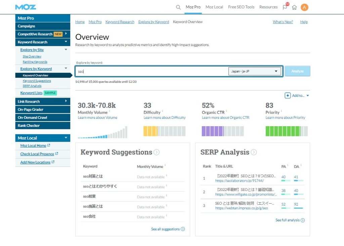This screenshot has width=344, height=246.
Task: Open What's New? link
Action: pyautogui.click(x=283, y=22)
